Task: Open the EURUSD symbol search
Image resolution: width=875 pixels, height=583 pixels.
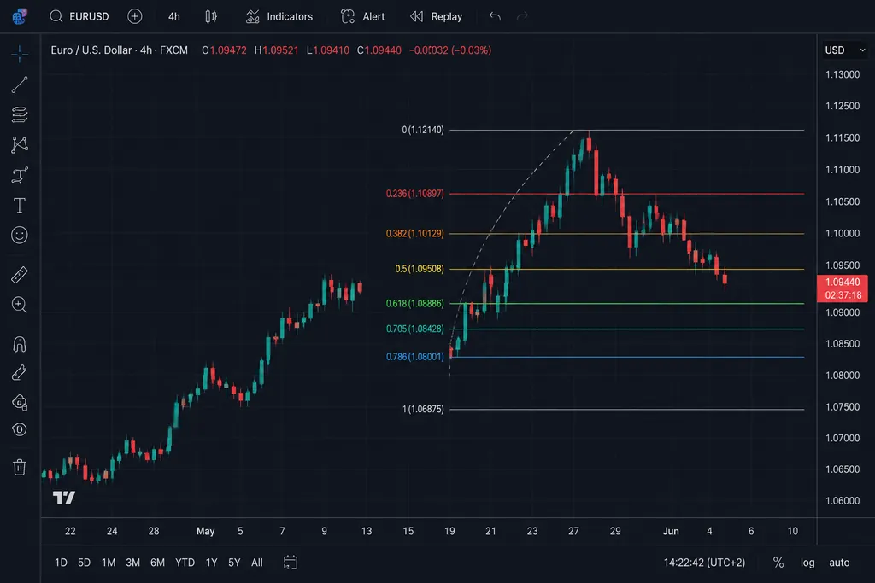Action: (79, 17)
